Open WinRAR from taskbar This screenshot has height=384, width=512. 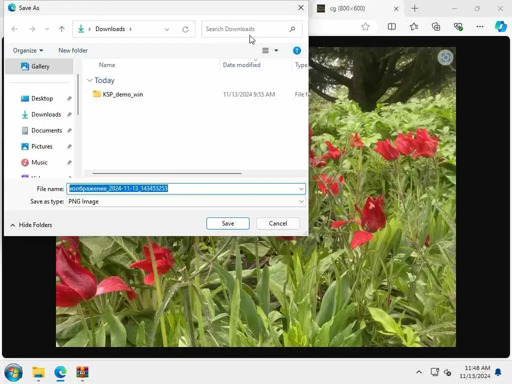click(82, 372)
